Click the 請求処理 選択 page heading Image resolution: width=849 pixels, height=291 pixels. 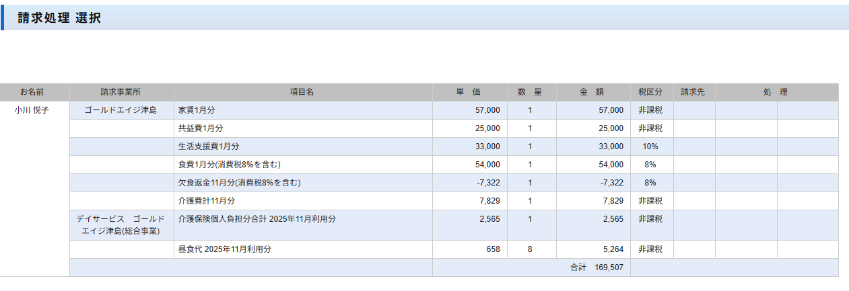[x=59, y=18]
